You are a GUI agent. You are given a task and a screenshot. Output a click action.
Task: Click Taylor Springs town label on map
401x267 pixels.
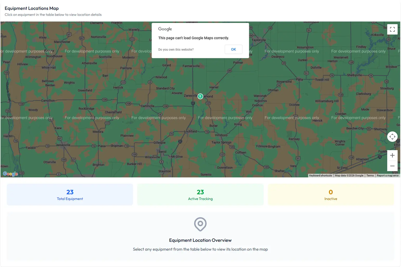pyautogui.click(x=221, y=142)
